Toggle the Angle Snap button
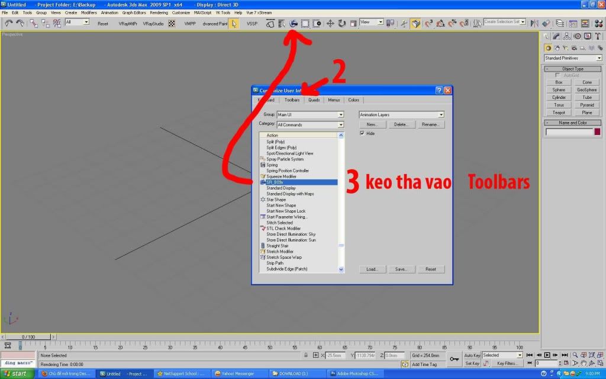Screen dimensions: 606x379 tap(440, 24)
